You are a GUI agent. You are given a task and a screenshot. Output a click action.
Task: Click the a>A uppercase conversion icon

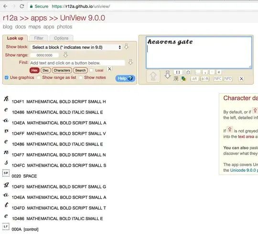[205, 78]
